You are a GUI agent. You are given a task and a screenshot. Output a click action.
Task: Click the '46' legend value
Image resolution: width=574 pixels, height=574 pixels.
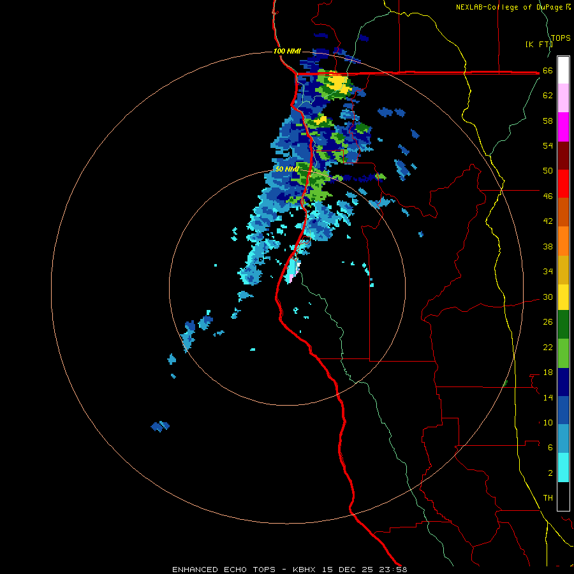click(x=548, y=196)
